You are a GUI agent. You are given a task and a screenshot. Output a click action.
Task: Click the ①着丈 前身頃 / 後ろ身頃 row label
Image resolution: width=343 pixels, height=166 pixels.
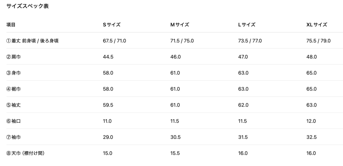pyautogui.click(x=32, y=41)
